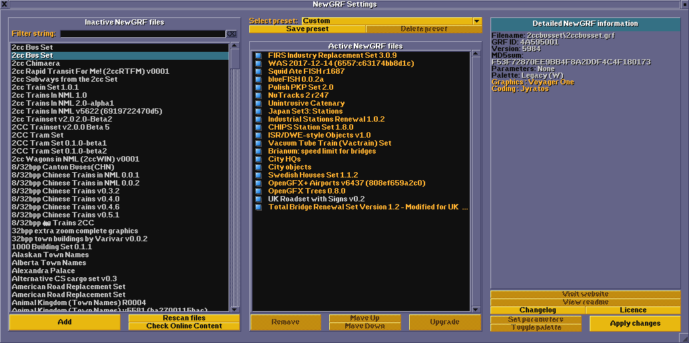The width and height of the screenshot is (689, 343).
Task: Select Alternative CS cargo set v0.3
Action: 119,279
